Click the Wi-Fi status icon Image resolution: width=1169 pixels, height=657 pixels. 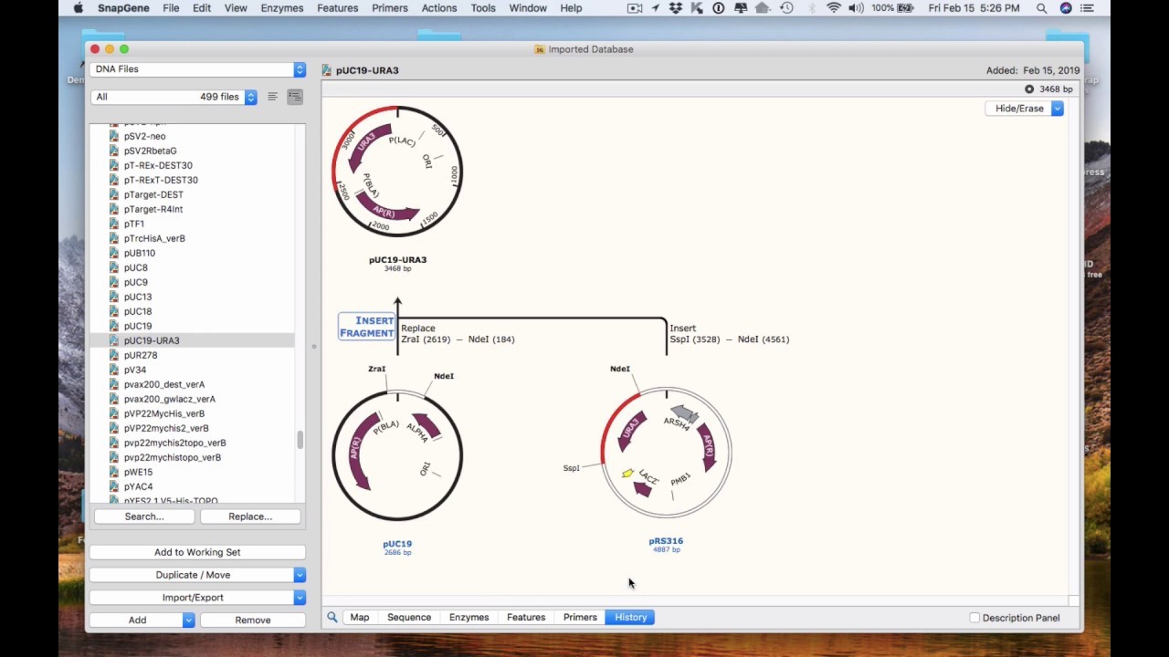pos(834,8)
